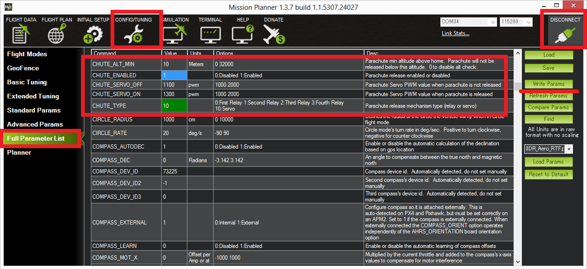Click the Link Stats link
This screenshot has height=269, width=587.
[455, 33]
